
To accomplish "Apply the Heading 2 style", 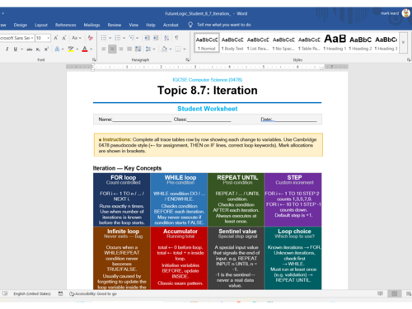I will (360, 43).
